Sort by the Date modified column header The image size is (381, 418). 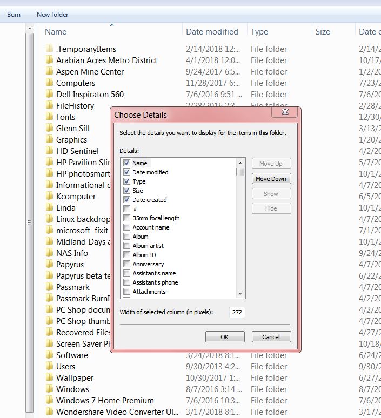(x=212, y=32)
